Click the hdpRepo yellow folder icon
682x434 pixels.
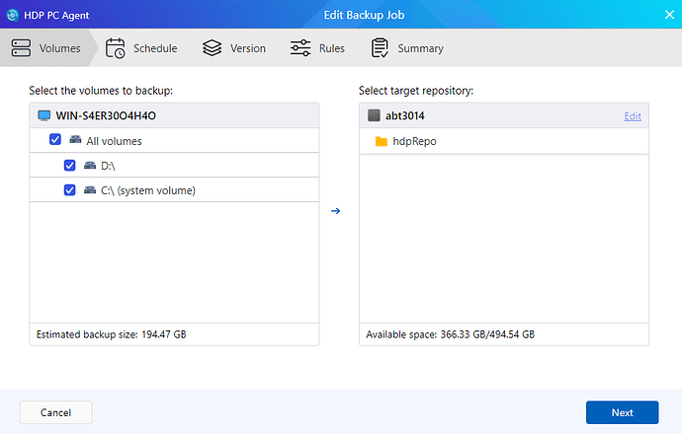coord(382,141)
